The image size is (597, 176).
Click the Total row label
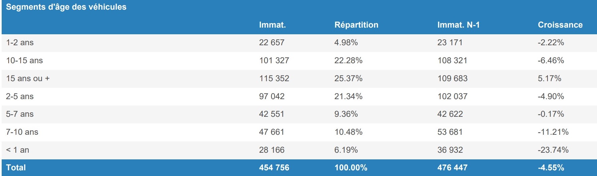coord(16,168)
